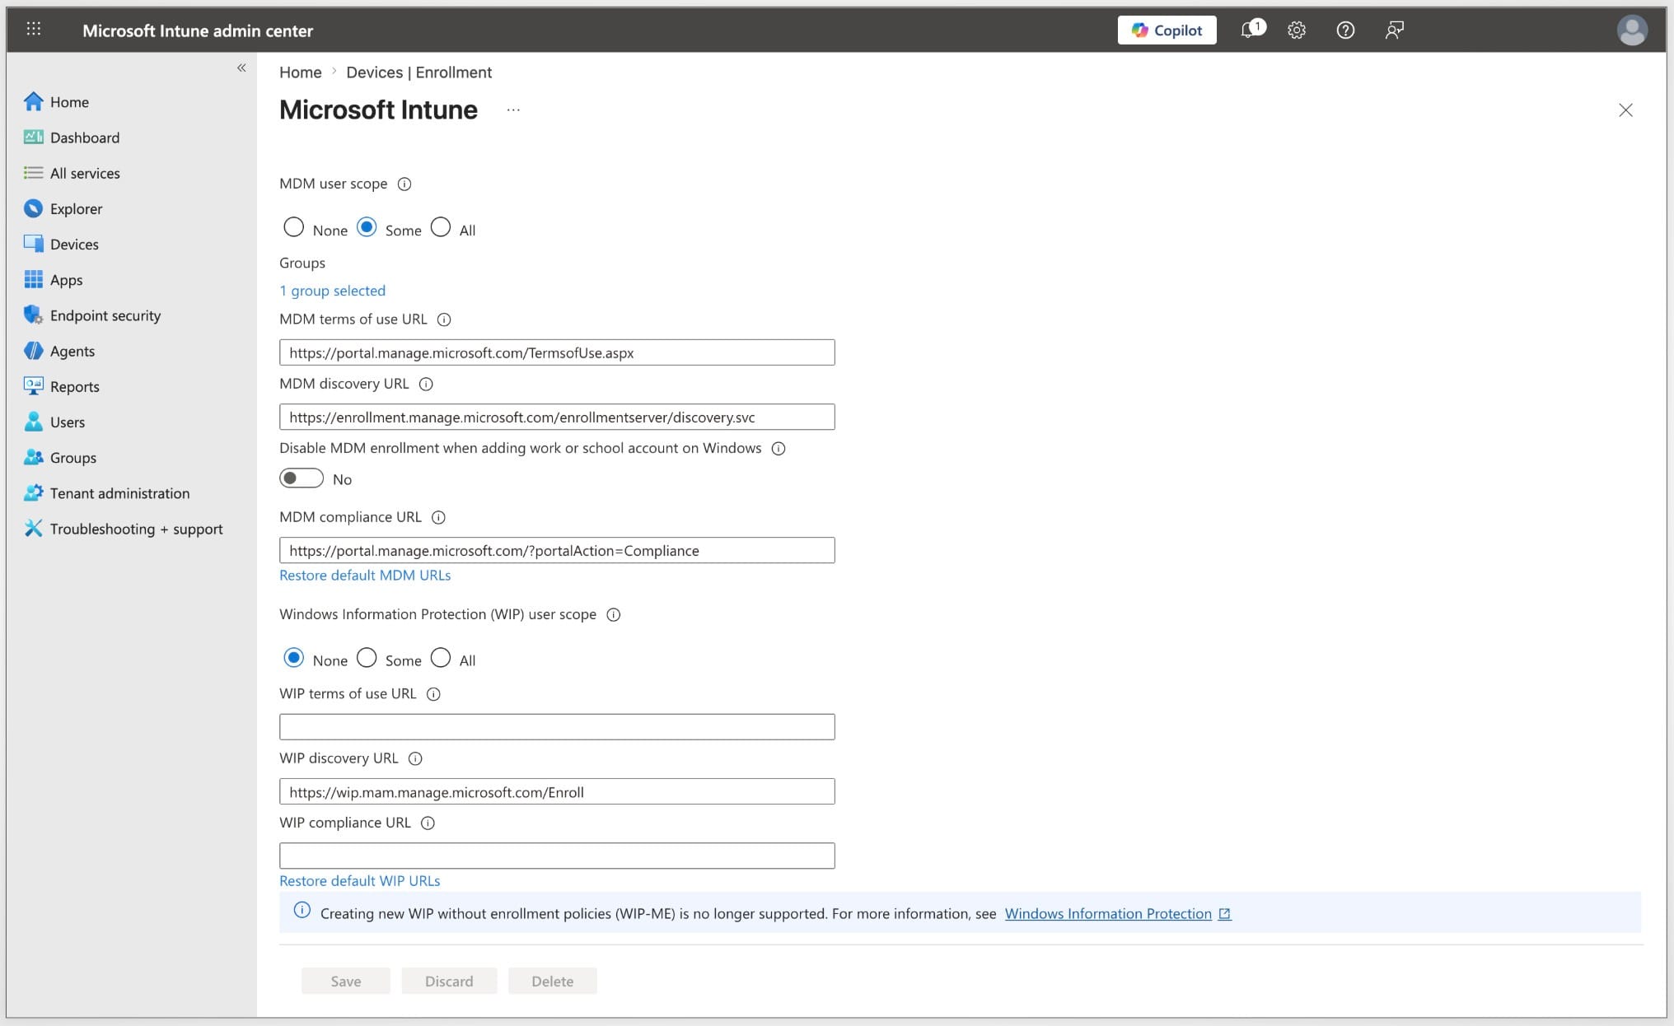Open the portal settings gear
The image size is (1674, 1026).
coord(1297,30)
